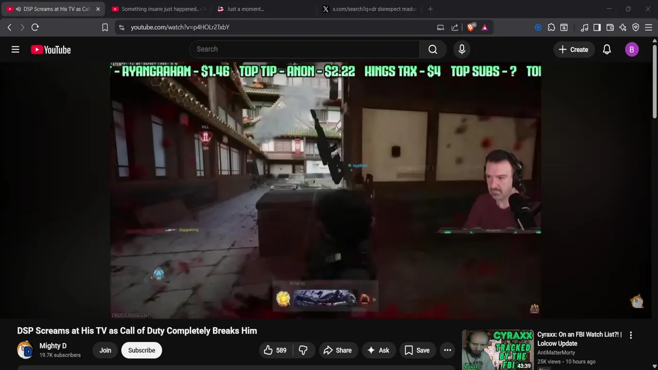The width and height of the screenshot is (658, 370).
Task: Open options for the Cyraxx recommended video
Action: pyautogui.click(x=631, y=335)
